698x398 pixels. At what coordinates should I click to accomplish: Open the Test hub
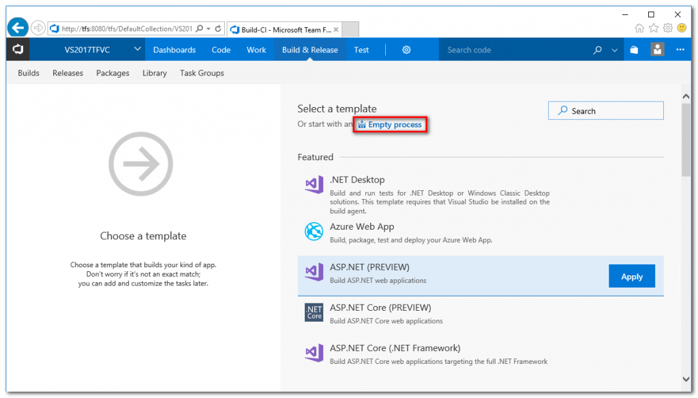[361, 50]
